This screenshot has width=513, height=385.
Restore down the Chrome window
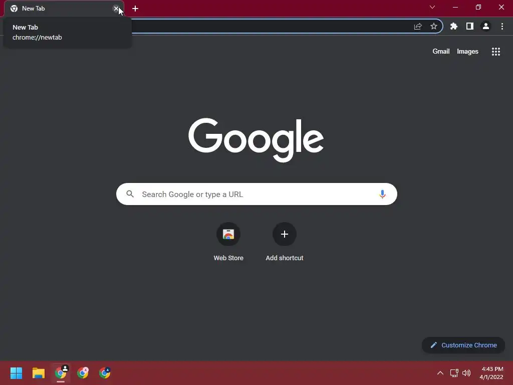[478, 7]
